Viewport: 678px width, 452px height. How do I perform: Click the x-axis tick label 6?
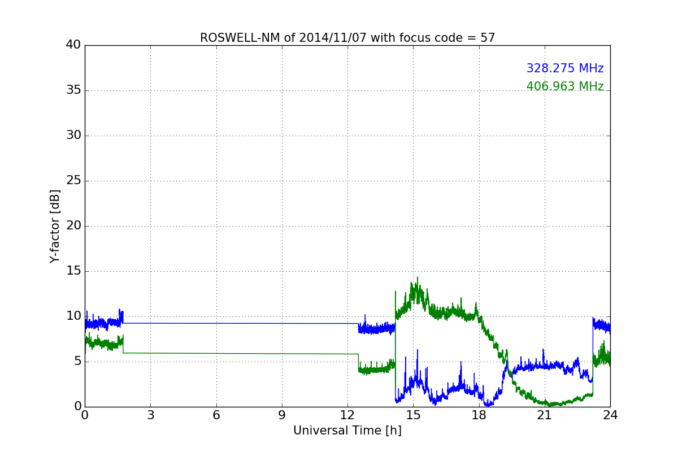(216, 415)
